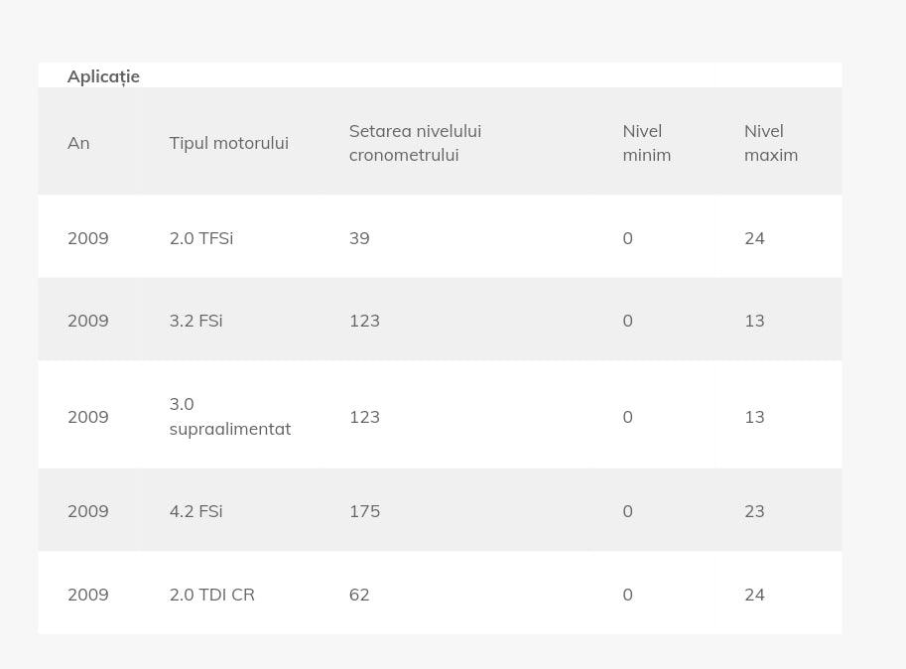Select the Setarea nivelului cronometrului header
906x669 pixels.
[x=415, y=143]
